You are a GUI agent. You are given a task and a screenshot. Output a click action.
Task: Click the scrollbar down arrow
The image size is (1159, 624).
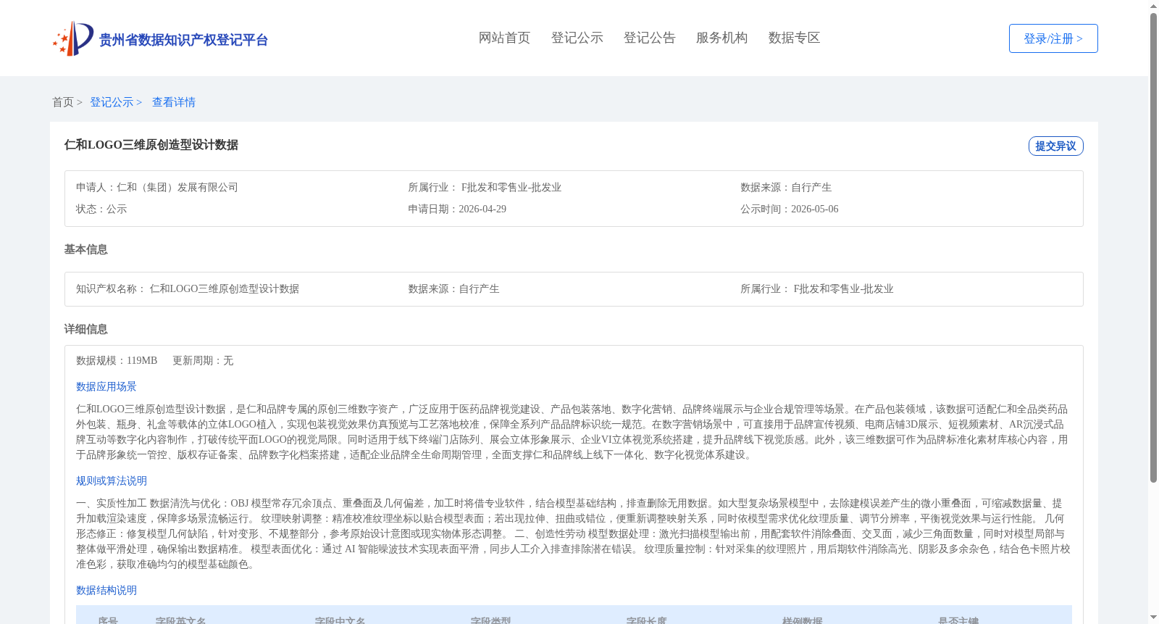(x=1153, y=618)
